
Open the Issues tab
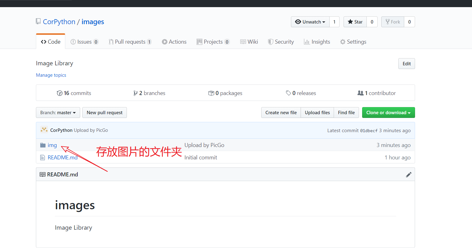point(84,42)
